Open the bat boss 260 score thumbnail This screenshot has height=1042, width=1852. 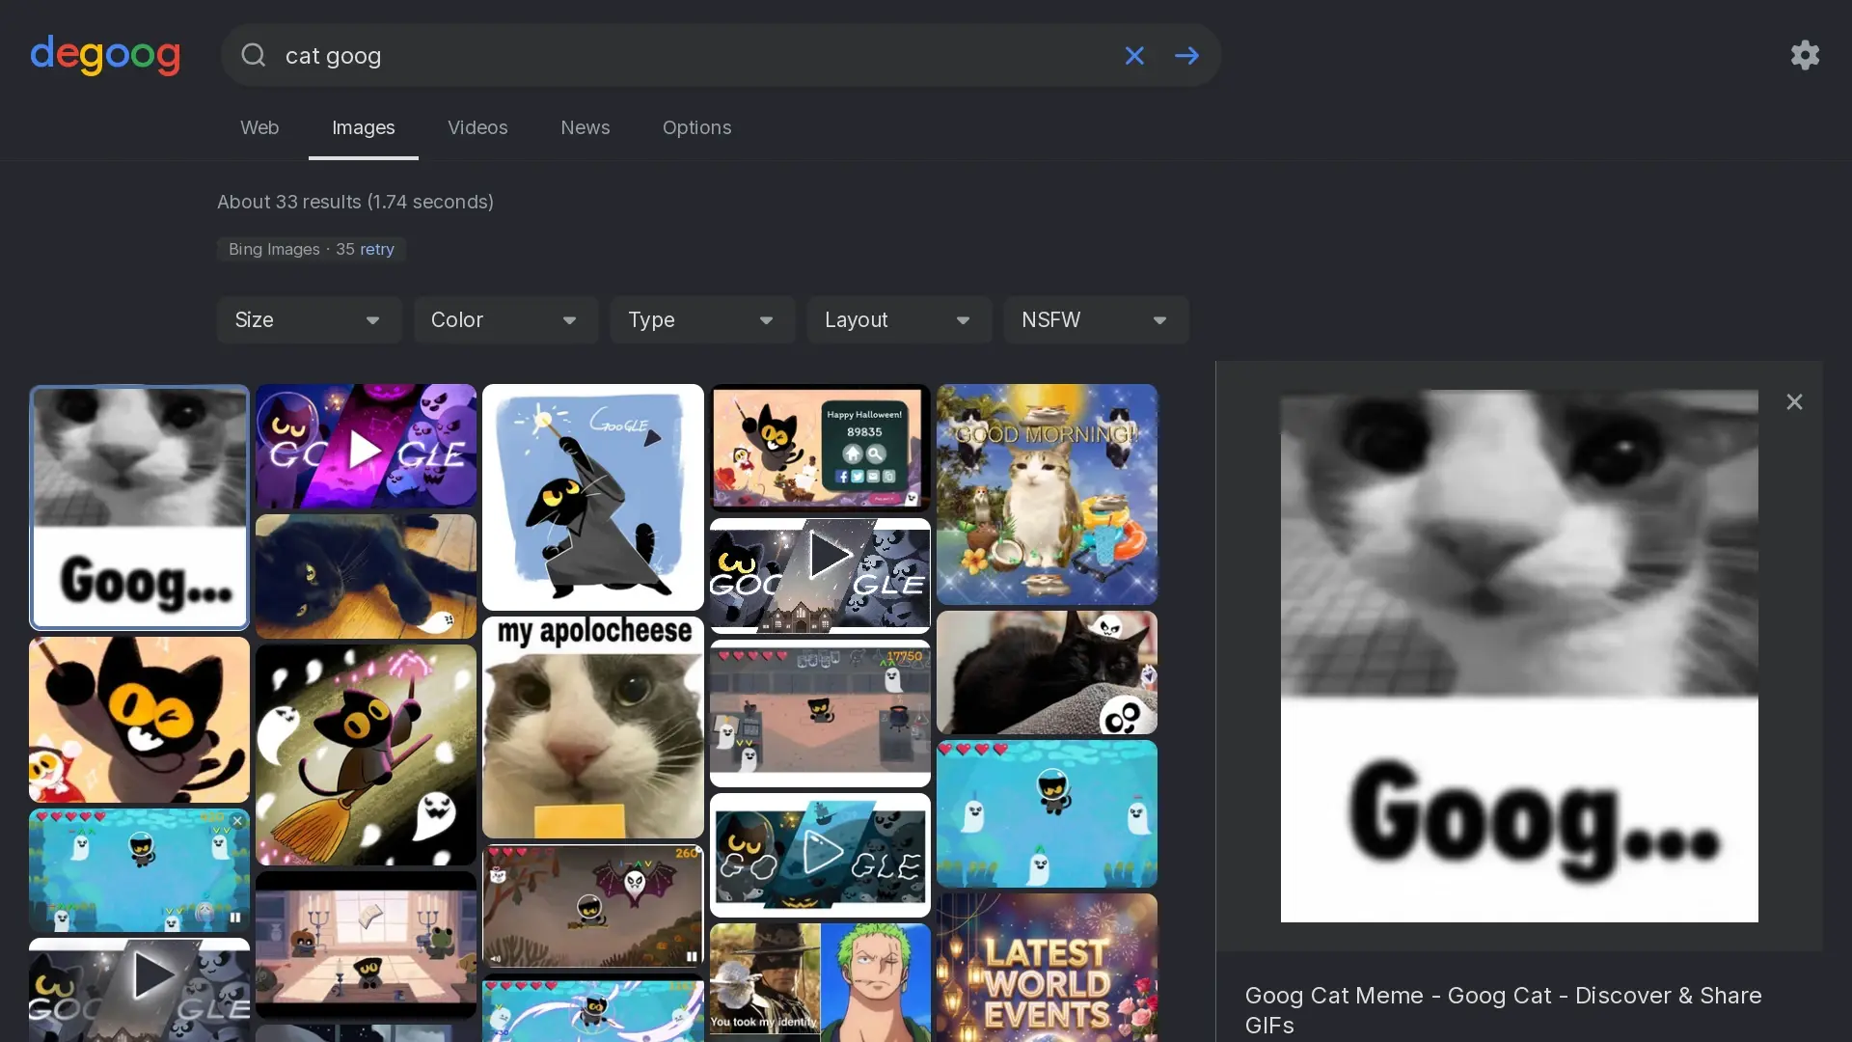593,907
